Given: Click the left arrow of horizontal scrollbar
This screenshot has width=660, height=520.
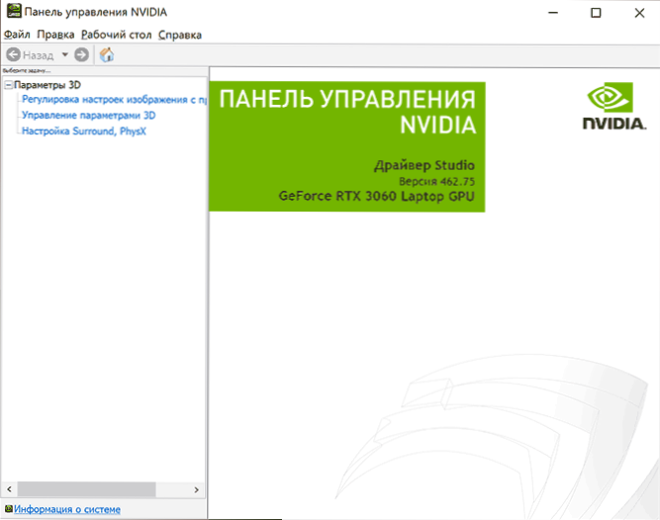Looking at the screenshot, I should [9, 489].
